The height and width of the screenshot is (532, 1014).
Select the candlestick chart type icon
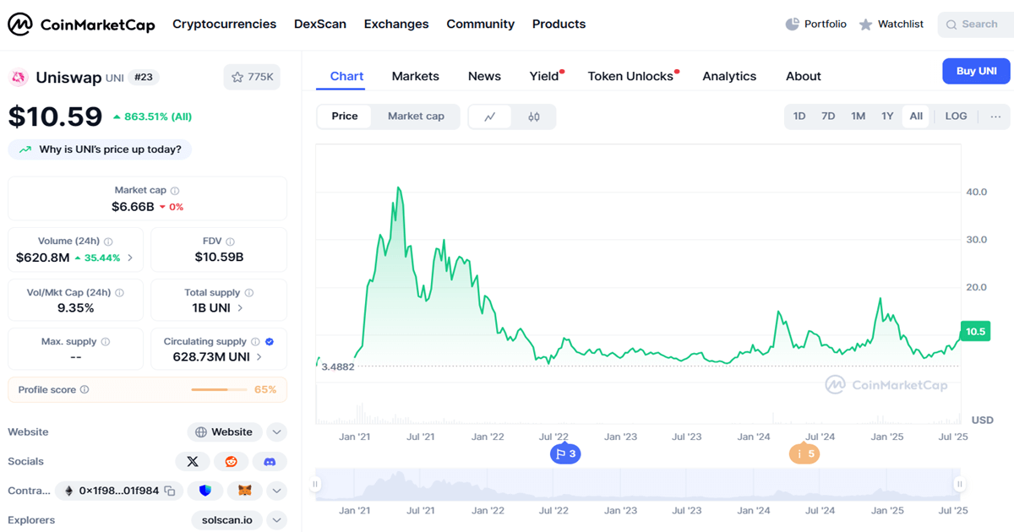coord(533,117)
